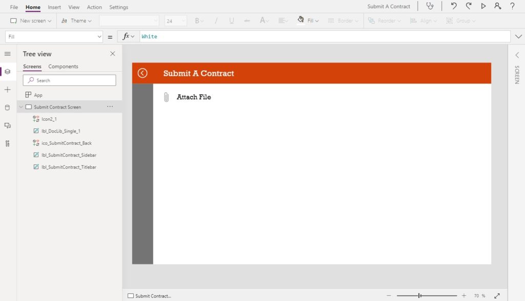
Task: Open the Action menu
Action: [x=94, y=7]
